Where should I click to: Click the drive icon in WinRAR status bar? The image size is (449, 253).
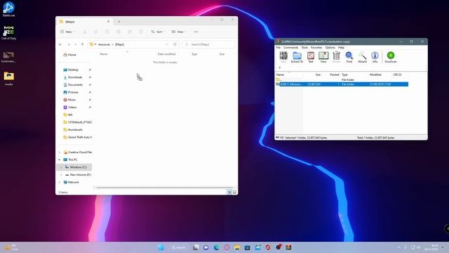coord(278,138)
